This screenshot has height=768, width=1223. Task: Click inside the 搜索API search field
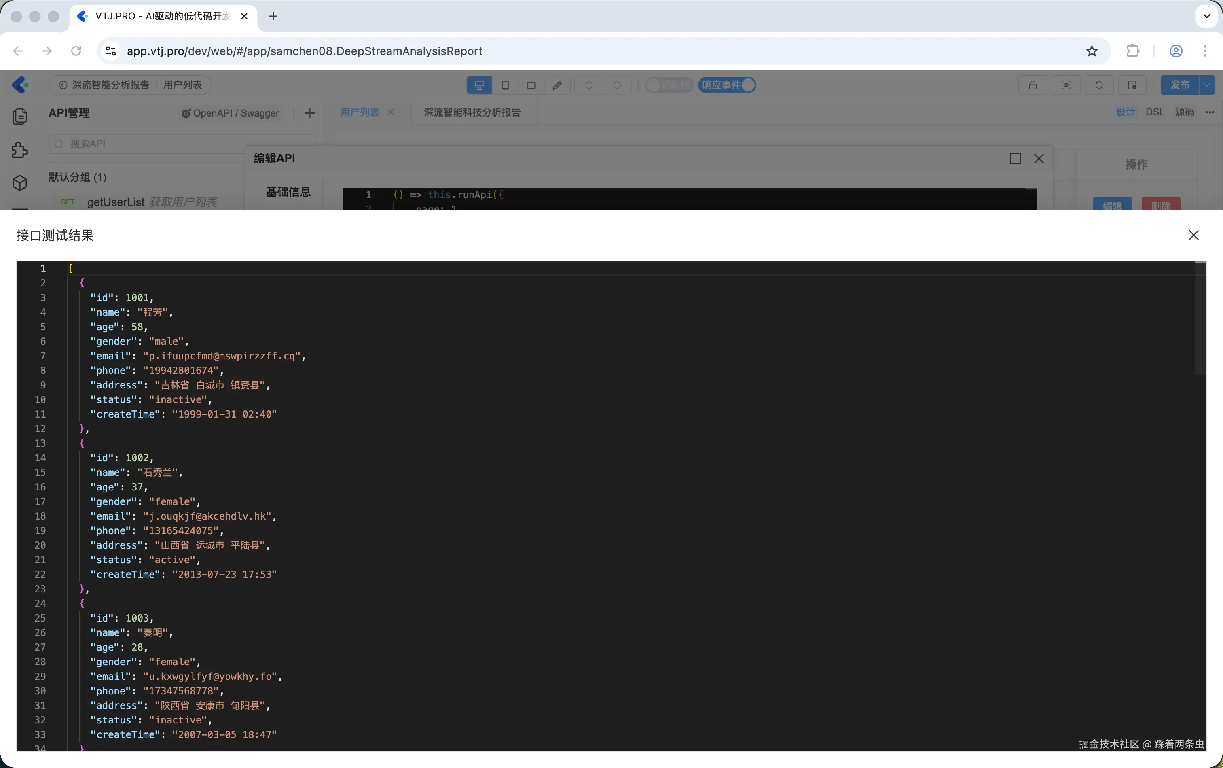coord(180,144)
